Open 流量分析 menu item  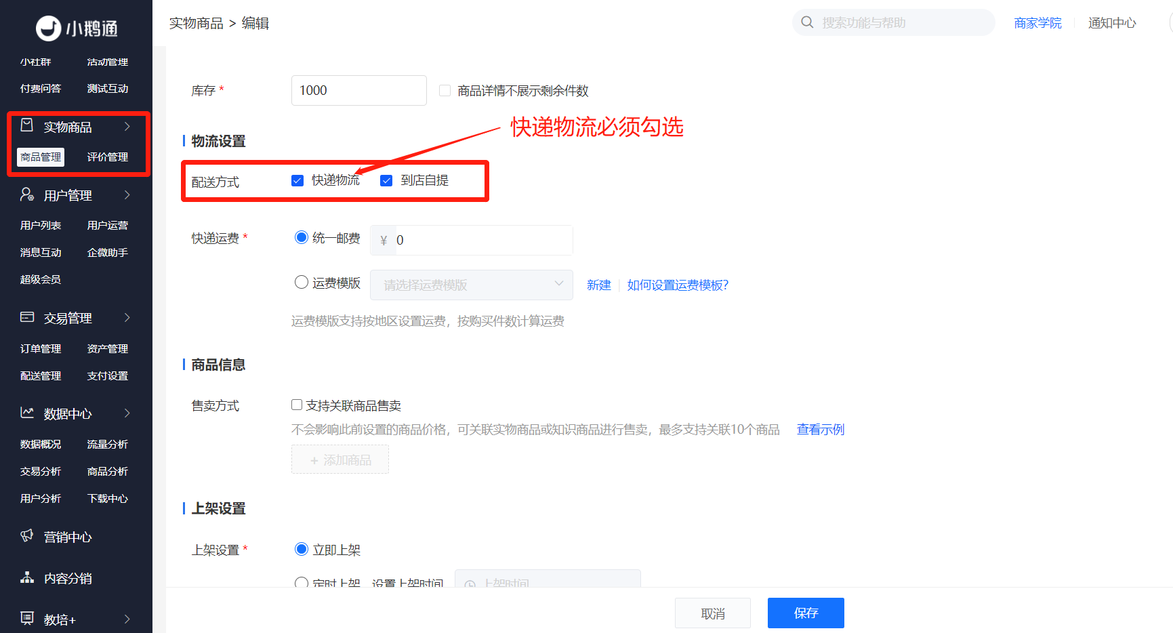point(108,445)
